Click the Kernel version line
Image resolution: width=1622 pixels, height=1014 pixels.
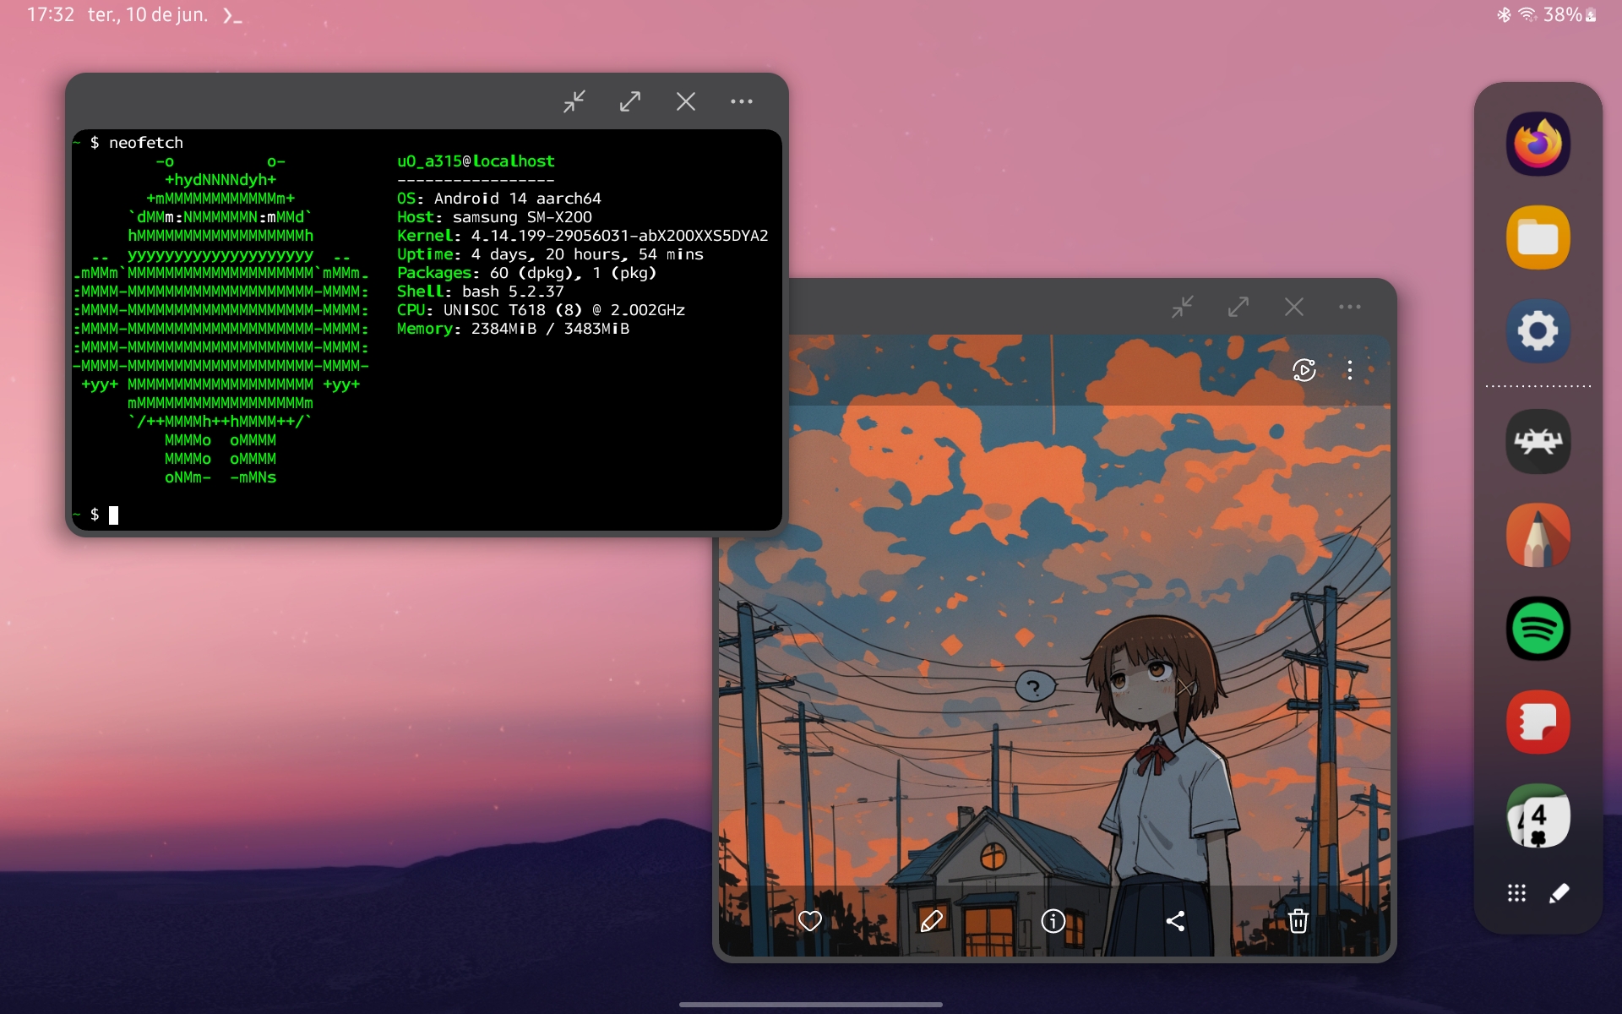coord(582,236)
